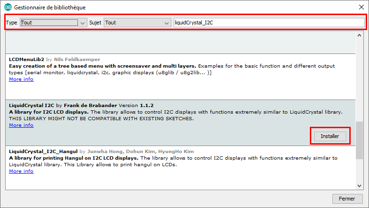Select the empty list entry at the top
This screenshot has height=208, width=369.
(180, 42)
